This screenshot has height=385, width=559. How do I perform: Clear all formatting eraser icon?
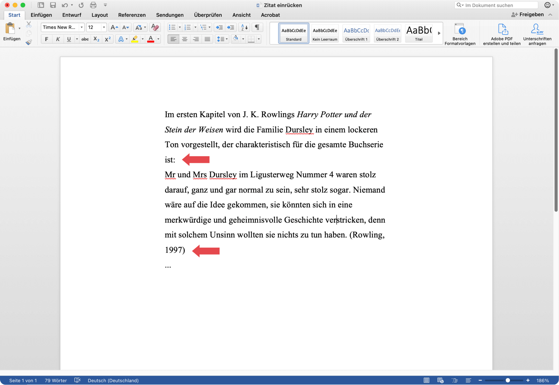pos(155,27)
